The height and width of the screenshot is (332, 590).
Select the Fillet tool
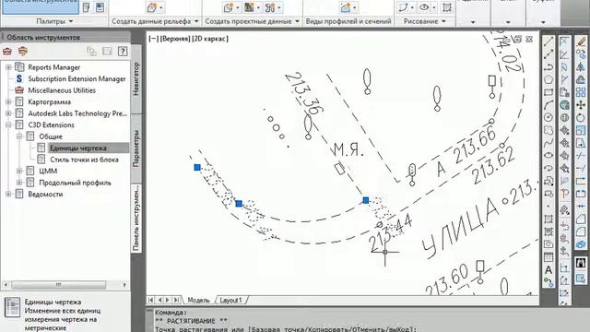click(x=581, y=231)
